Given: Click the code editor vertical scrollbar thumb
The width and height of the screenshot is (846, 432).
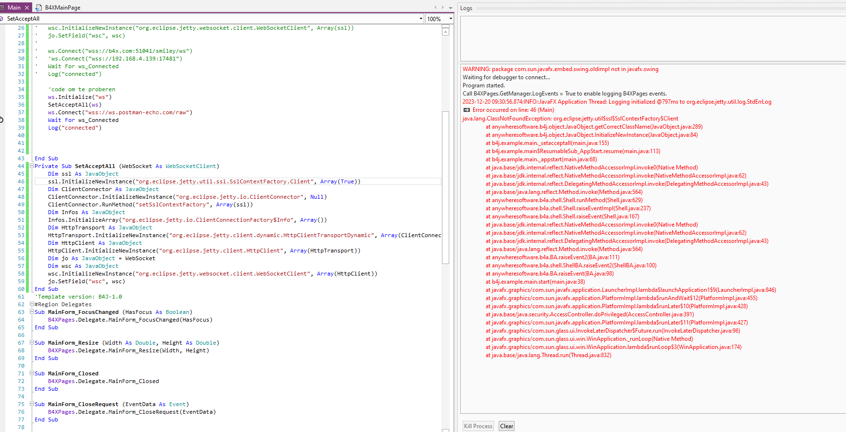Looking at the screenshot, I should tap(445, 188).
